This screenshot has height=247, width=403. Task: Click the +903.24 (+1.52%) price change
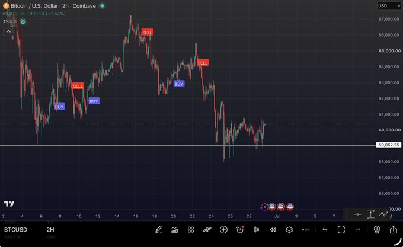(x=46, y=14)
